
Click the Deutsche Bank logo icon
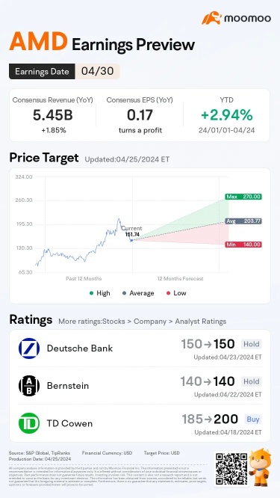tap(29, 348)
